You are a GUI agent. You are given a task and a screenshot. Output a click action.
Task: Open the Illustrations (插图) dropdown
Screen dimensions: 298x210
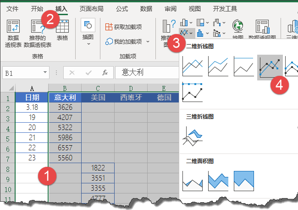88,32
